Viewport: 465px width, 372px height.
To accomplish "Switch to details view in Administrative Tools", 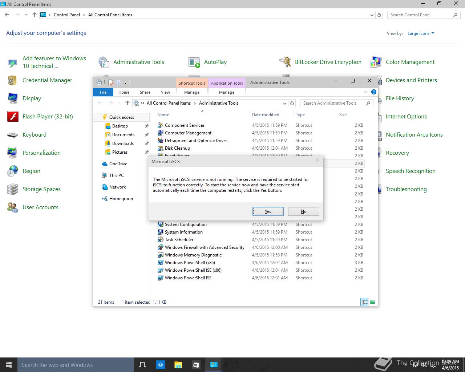I will (364, 302).
